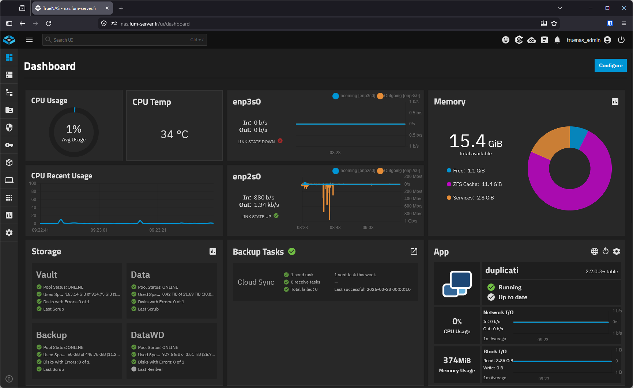Select the Data Protection shield icon

(9, 128)
